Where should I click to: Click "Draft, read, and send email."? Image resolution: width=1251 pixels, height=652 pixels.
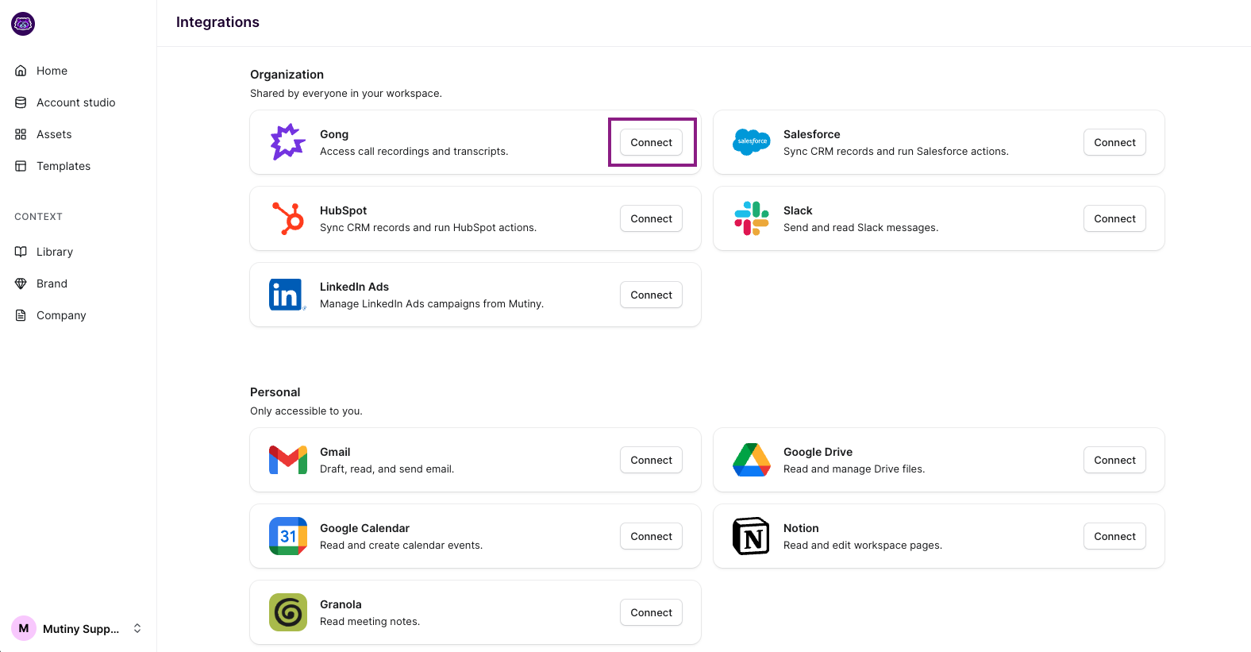click(387, 469)
